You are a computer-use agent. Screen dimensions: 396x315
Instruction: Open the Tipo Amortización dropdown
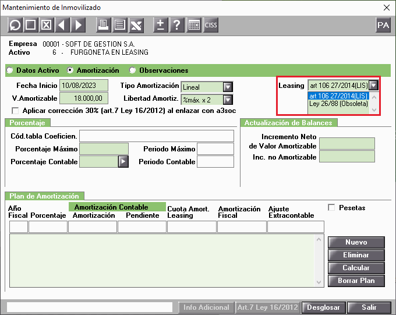(x=228, y=87)
